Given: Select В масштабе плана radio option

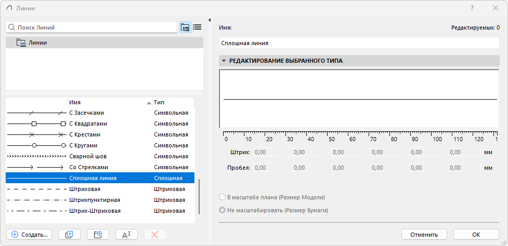Looking at the screenshot, I should click(x=223, y=197).
